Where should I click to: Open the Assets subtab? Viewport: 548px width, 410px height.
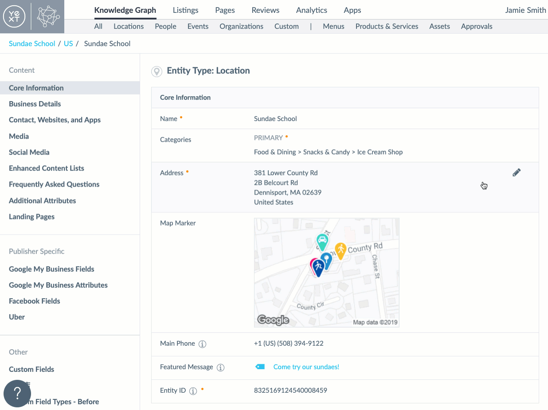click(x=440, y=26)
